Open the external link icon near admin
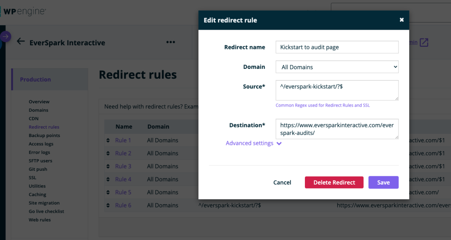 point(424,42)
